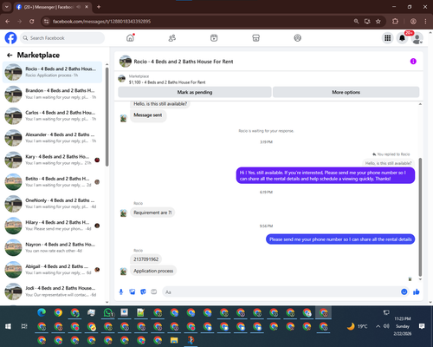Open Carlos conversation in list
This screenshot has width=433, height=347.
coord(52,115)
